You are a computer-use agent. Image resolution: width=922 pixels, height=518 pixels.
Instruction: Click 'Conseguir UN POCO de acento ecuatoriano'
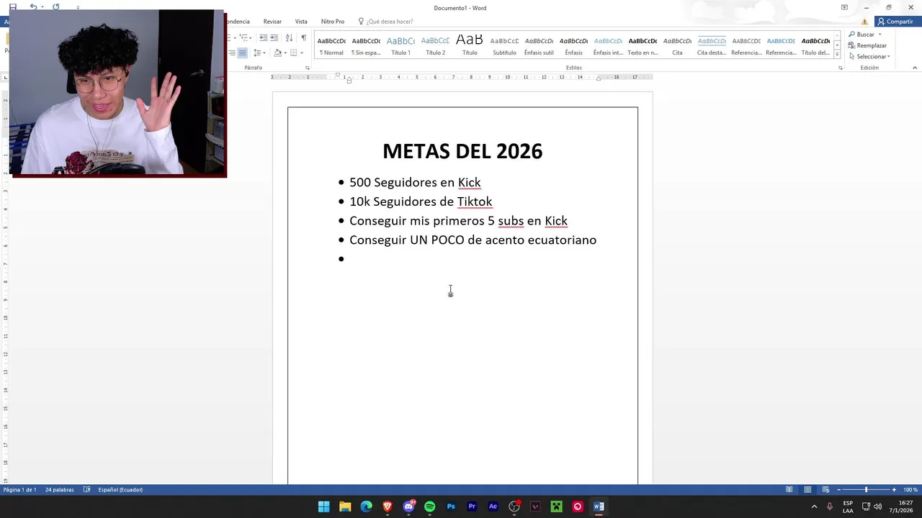pyautogui.click(x=473, y=240)
